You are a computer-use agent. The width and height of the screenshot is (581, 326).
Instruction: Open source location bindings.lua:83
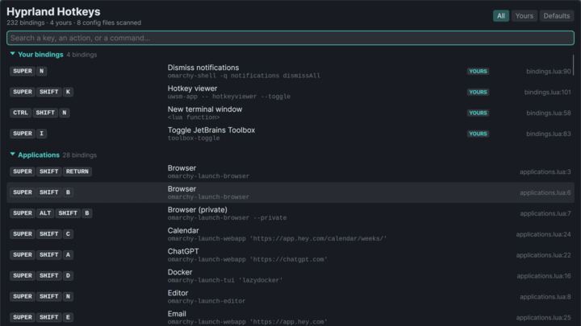pyautogui.click(x=549, y=134)
